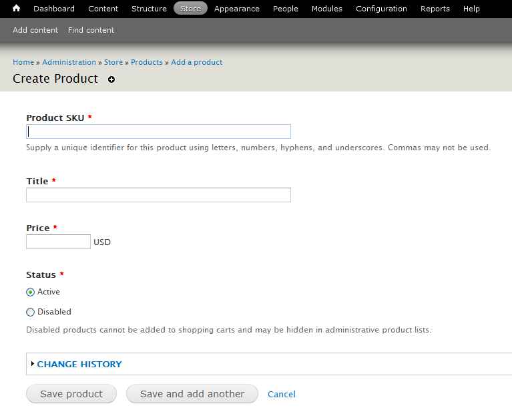This screenshot has height=420, width=512.
Task: Click the Price input box
Action: (58, 242)
